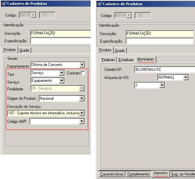Open the Federais tax tab
This screenshot has height=179, width=195.
pyautogui.click(x=108, y=60)
